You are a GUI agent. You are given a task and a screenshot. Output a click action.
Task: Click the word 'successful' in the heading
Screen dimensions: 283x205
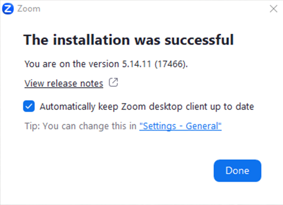(x=199, y=40)
